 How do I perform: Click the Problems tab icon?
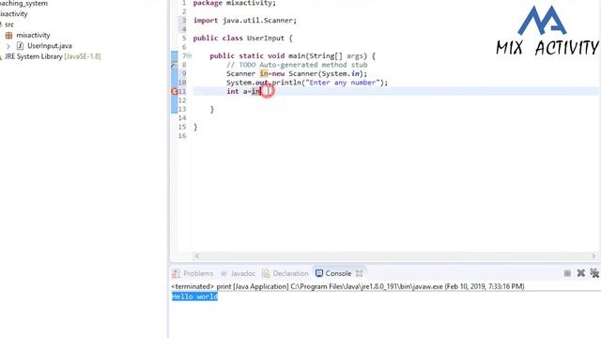(176, 273)
